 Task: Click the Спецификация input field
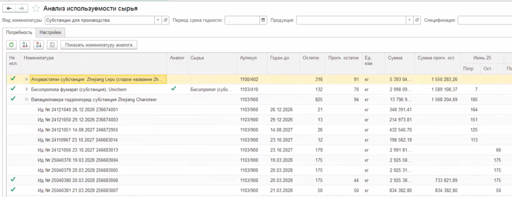coord(484,20)
